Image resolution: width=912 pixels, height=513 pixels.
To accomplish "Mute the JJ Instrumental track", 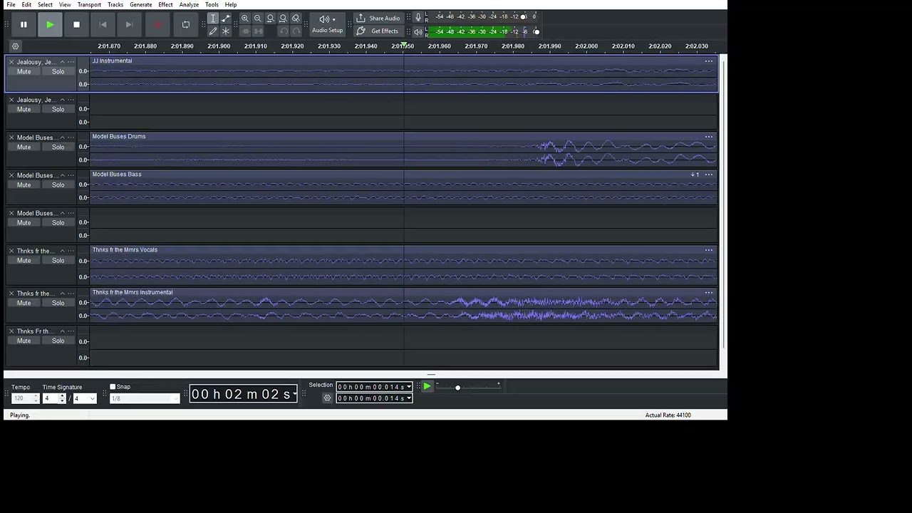I will coord(24,71).
